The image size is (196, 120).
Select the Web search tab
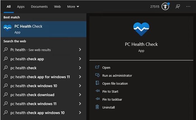tap(57, 7)
